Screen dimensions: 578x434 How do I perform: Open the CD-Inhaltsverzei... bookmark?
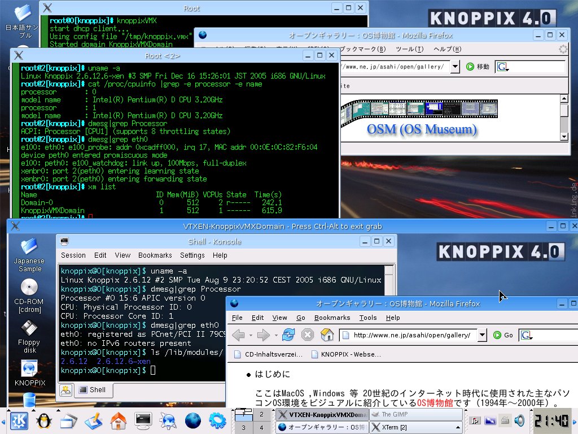pyautogui.click(x=268, y=355)
